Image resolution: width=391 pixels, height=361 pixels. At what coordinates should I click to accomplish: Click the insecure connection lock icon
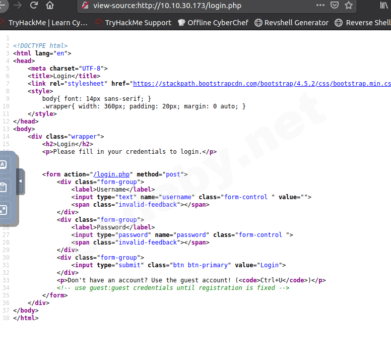point(85,5)
